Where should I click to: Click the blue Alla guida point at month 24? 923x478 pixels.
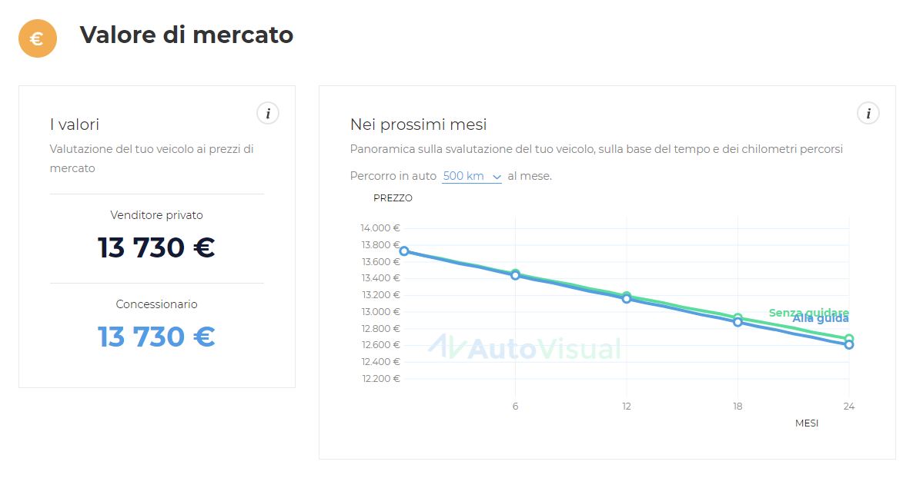(x=849, y=344)
